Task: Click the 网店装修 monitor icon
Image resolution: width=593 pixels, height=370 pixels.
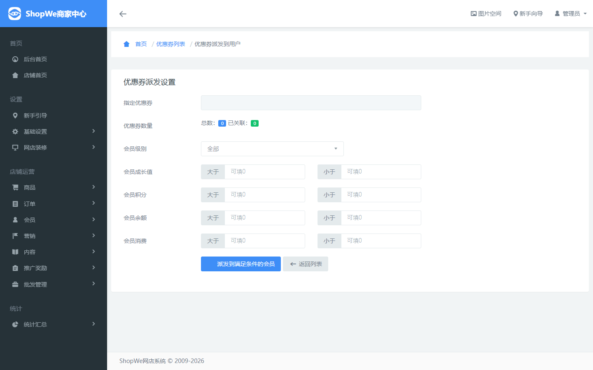Action: click(x=15, y=148)
